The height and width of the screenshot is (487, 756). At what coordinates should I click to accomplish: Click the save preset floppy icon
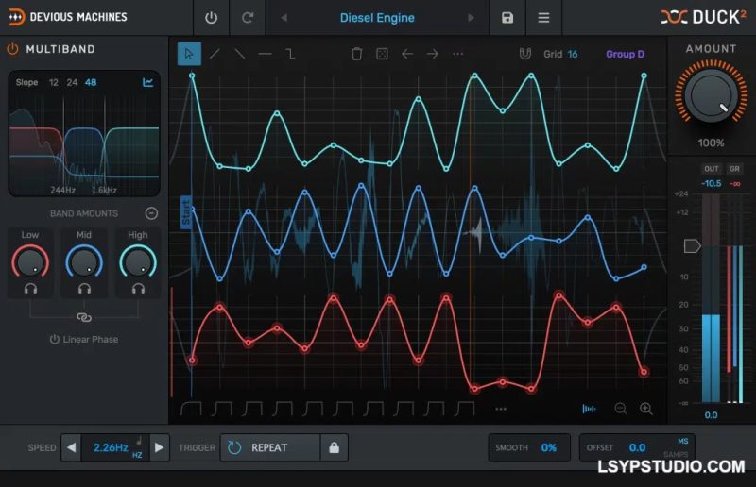point(507,18)
